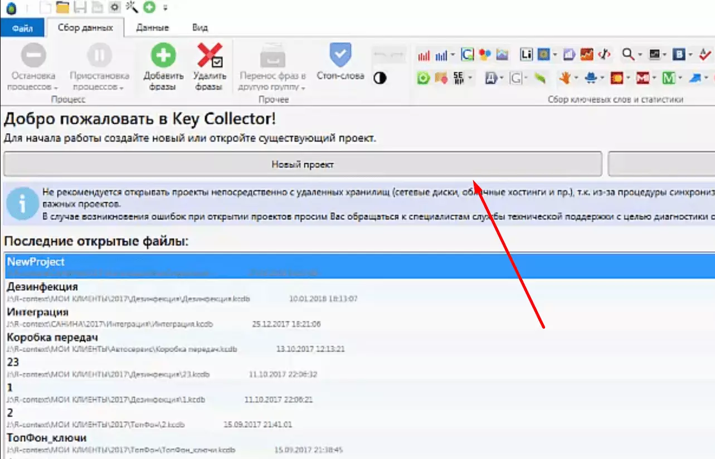This screenshot has height=459, width=715.
Task: Click the green hexagon icon
Action: point(424,79)
